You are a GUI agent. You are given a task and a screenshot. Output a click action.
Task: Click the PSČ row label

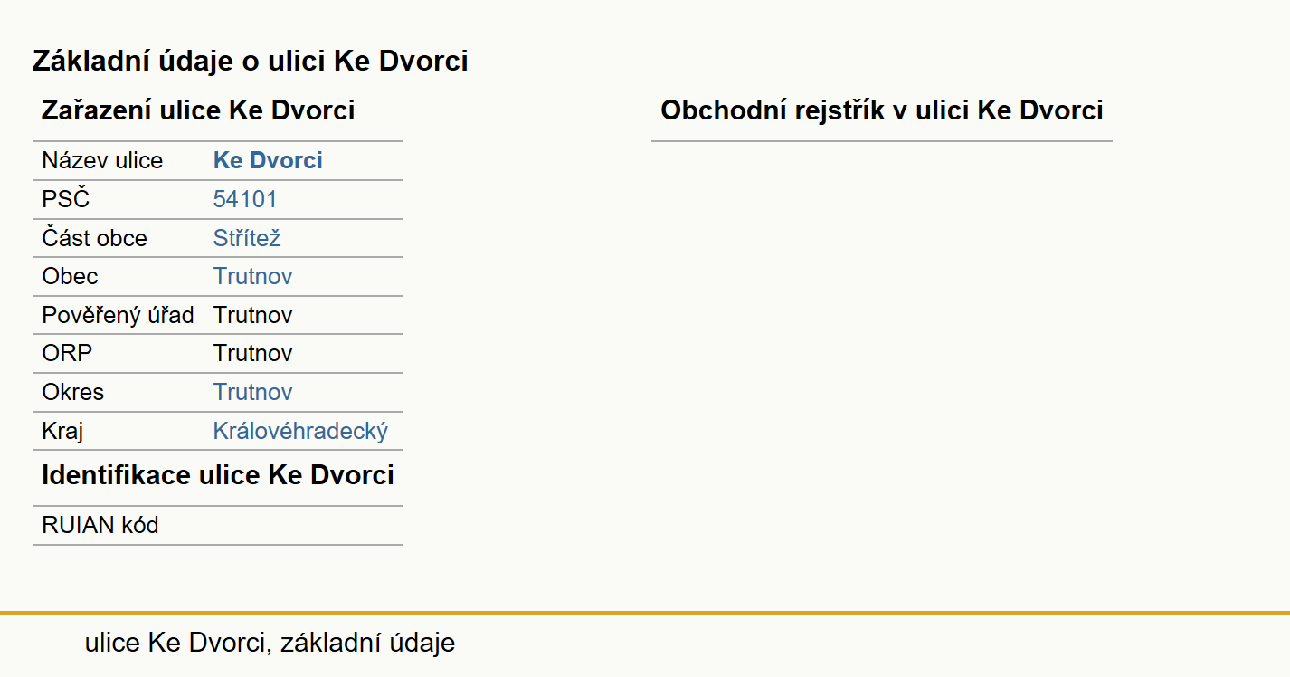point(66,199)
